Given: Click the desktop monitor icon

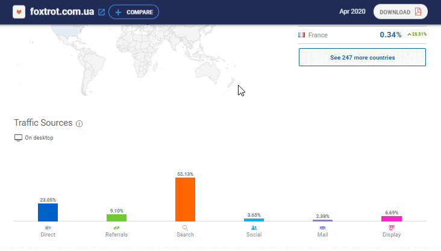Looking at the screenshot, I should click(18, 138).
